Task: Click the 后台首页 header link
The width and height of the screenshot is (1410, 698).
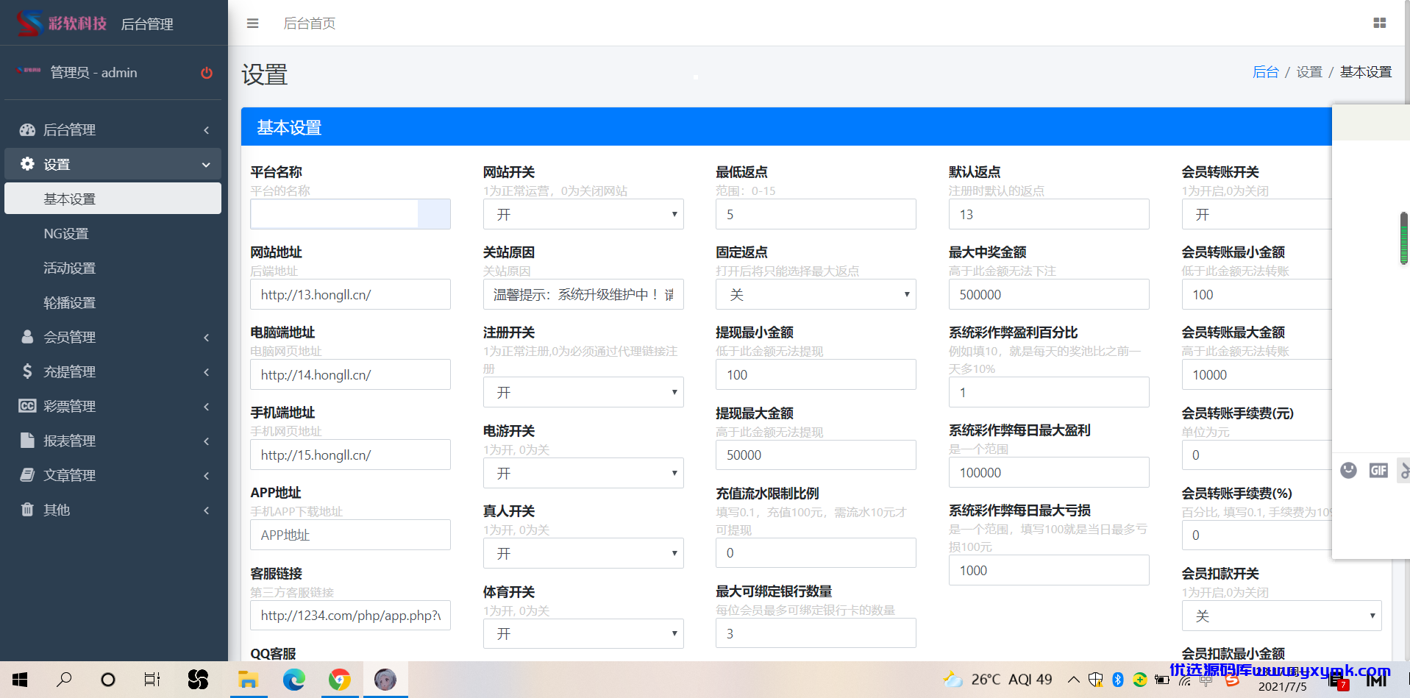Action: tap(310, 24)
